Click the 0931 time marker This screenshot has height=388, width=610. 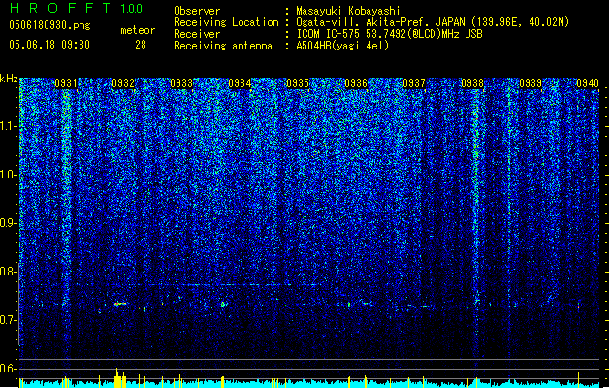65,83
